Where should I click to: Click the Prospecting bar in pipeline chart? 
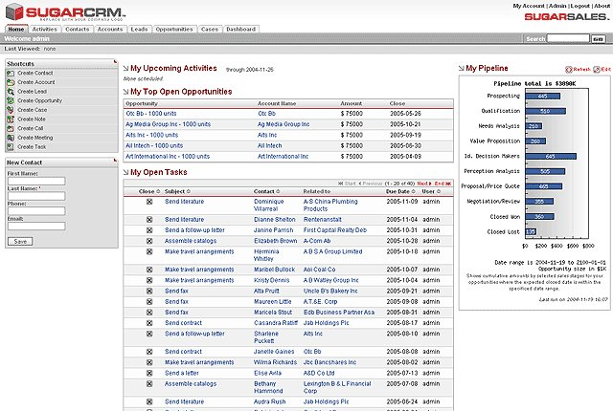(543, 96)
